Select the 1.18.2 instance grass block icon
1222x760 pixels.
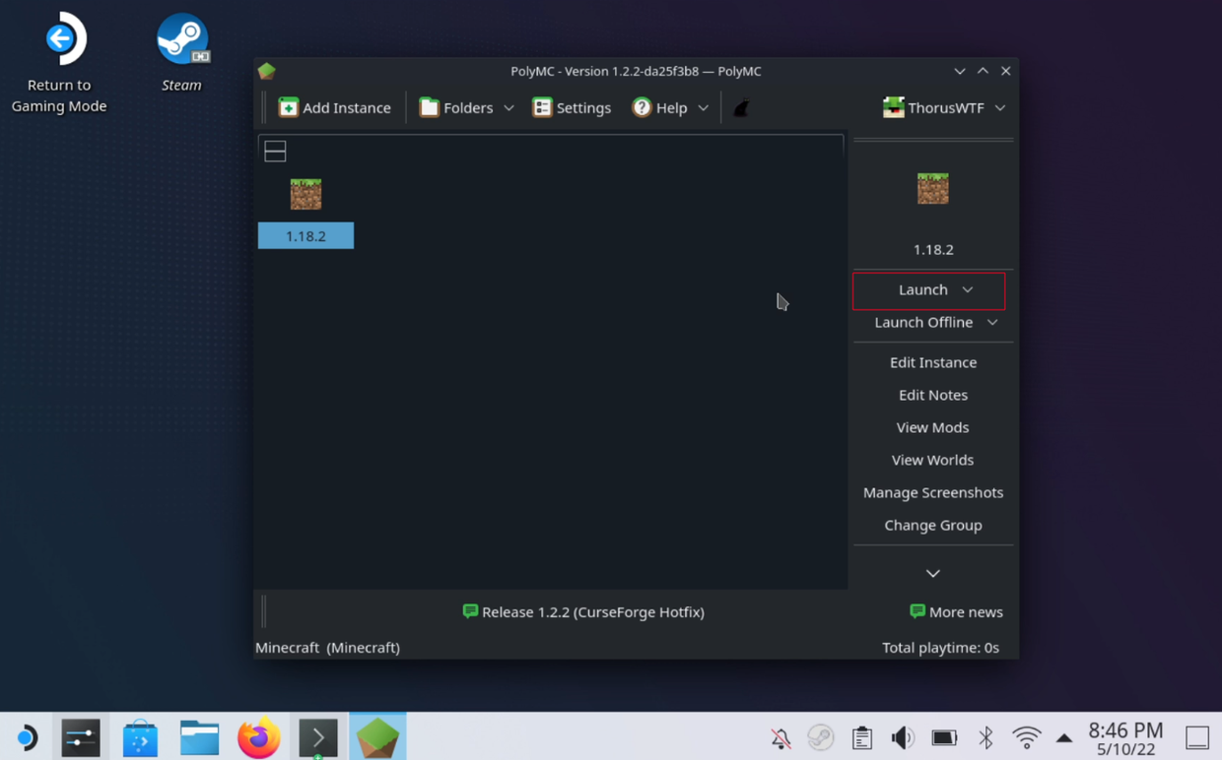[305, 194]
